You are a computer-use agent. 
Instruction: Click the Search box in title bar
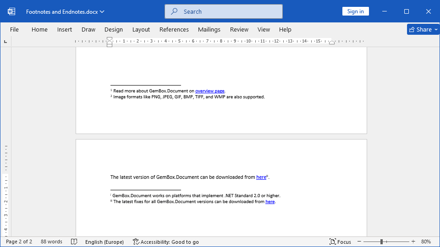point(224,11)
